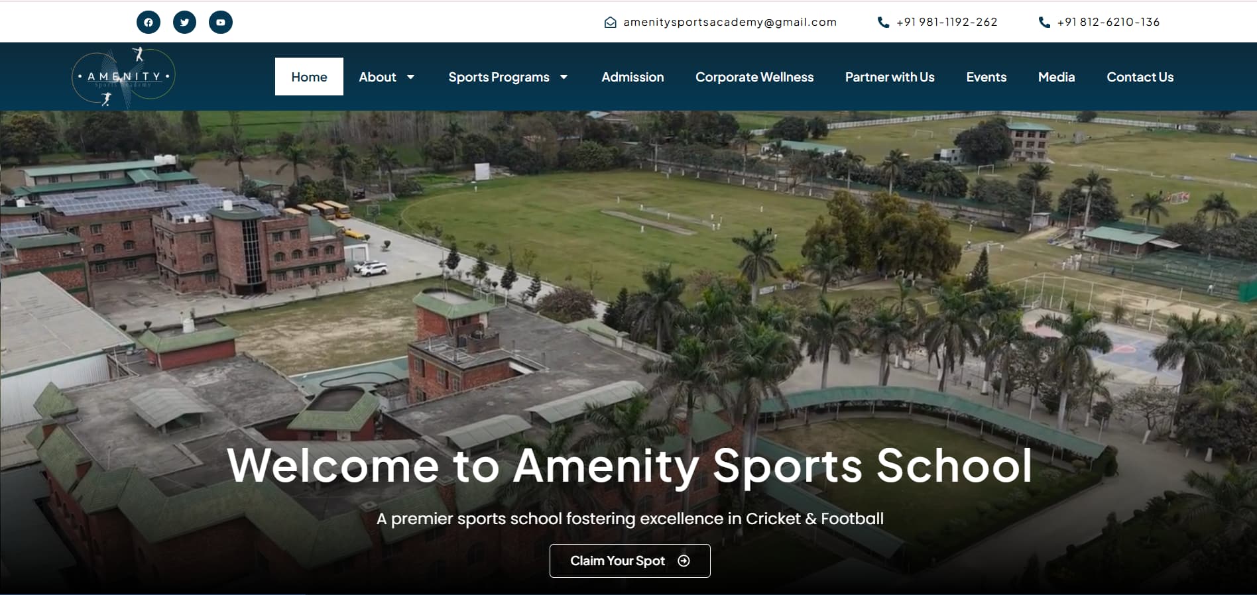Open the Admission page
The height and width of the screenshot is (595, 1257).
pos(632,77)
